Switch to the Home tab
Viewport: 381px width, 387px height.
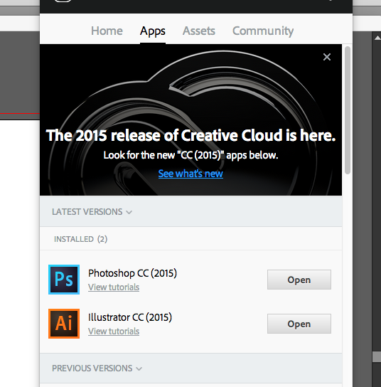coord(107,31)
